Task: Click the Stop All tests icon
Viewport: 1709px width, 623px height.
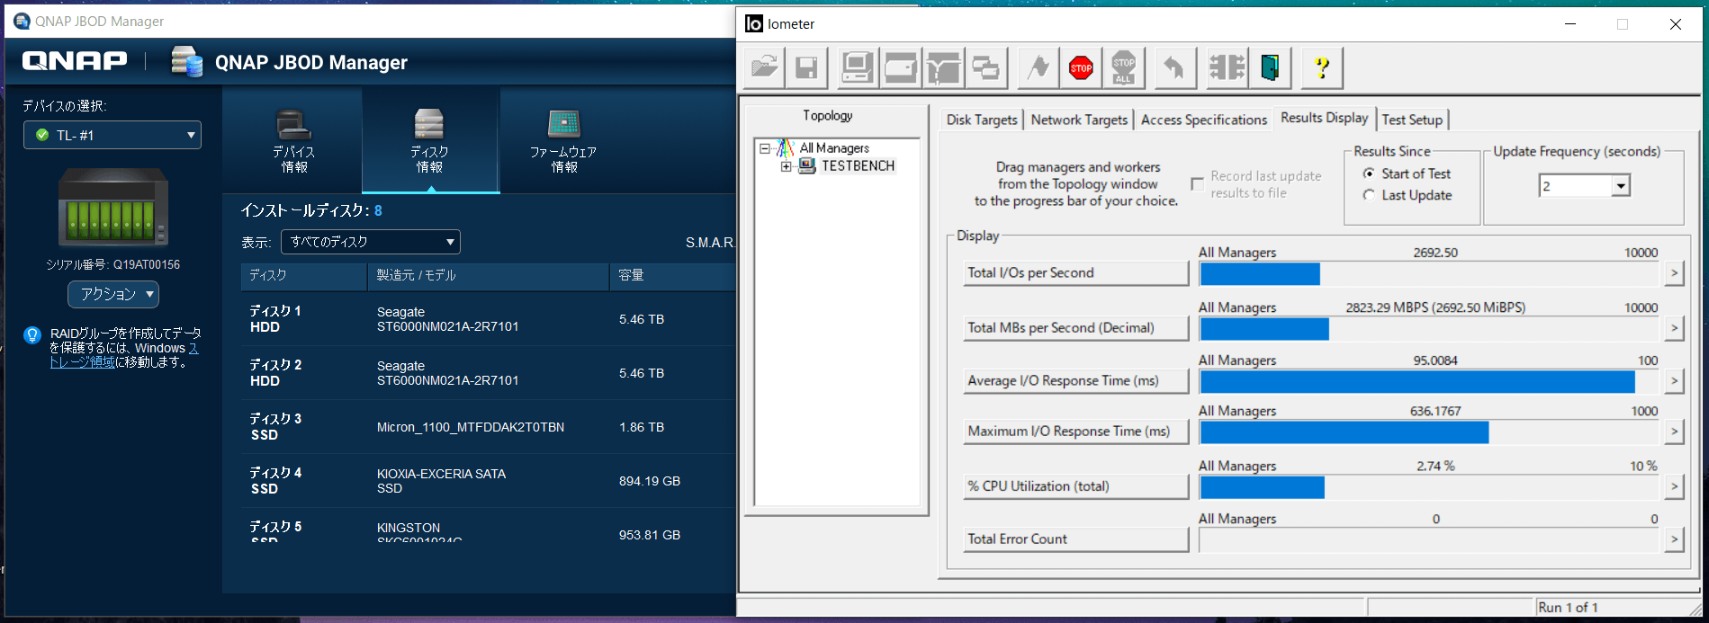Action: tap(1124, 67)
